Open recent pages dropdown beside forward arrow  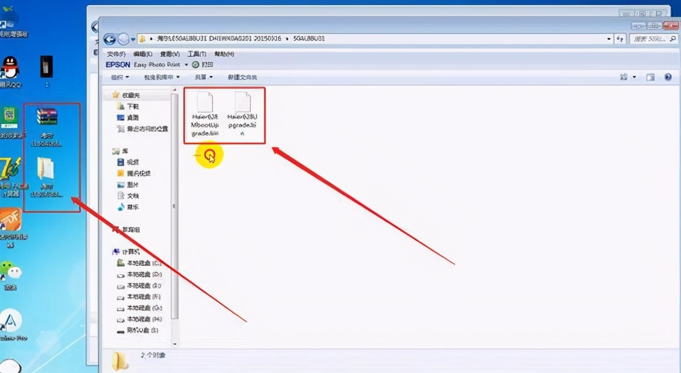coord(133,39)
